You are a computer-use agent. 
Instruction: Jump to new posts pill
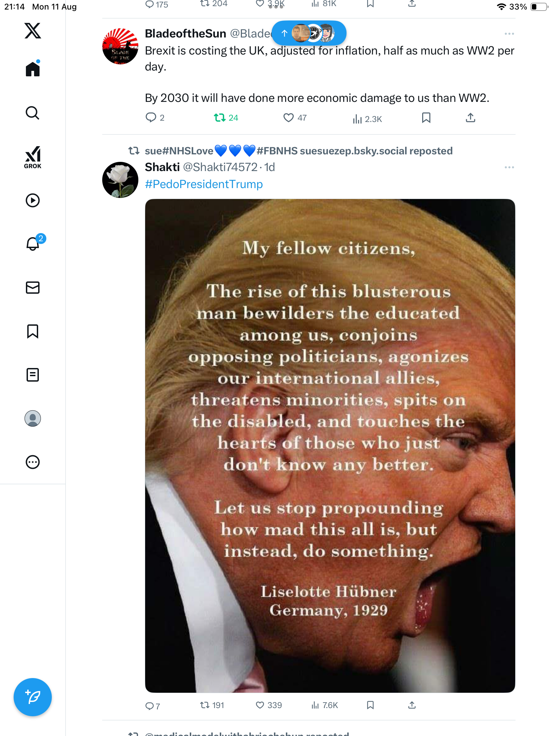click(309, 33)
